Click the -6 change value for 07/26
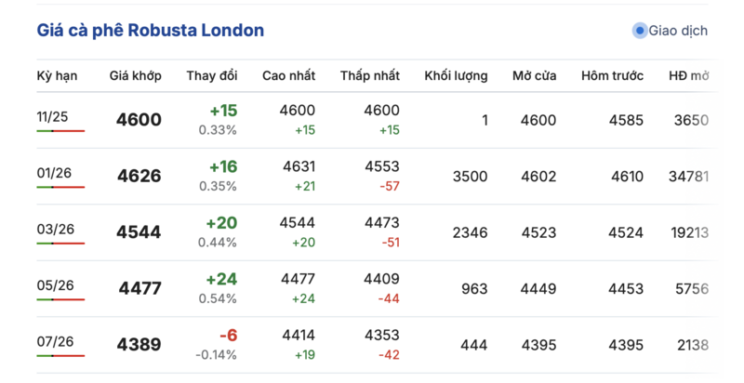Screen dimensions: 744x383 point(228,336)
